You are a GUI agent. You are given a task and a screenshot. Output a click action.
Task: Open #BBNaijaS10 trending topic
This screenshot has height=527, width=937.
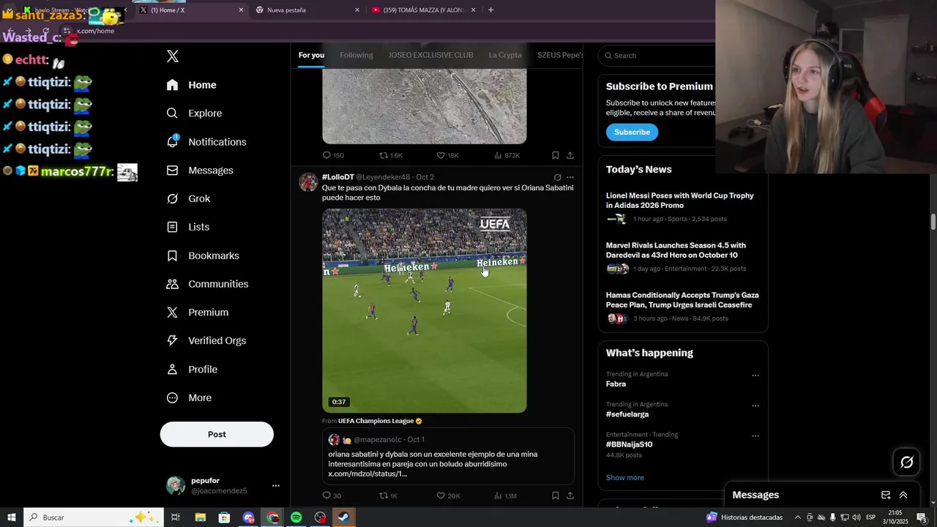[x=629, y=444]
